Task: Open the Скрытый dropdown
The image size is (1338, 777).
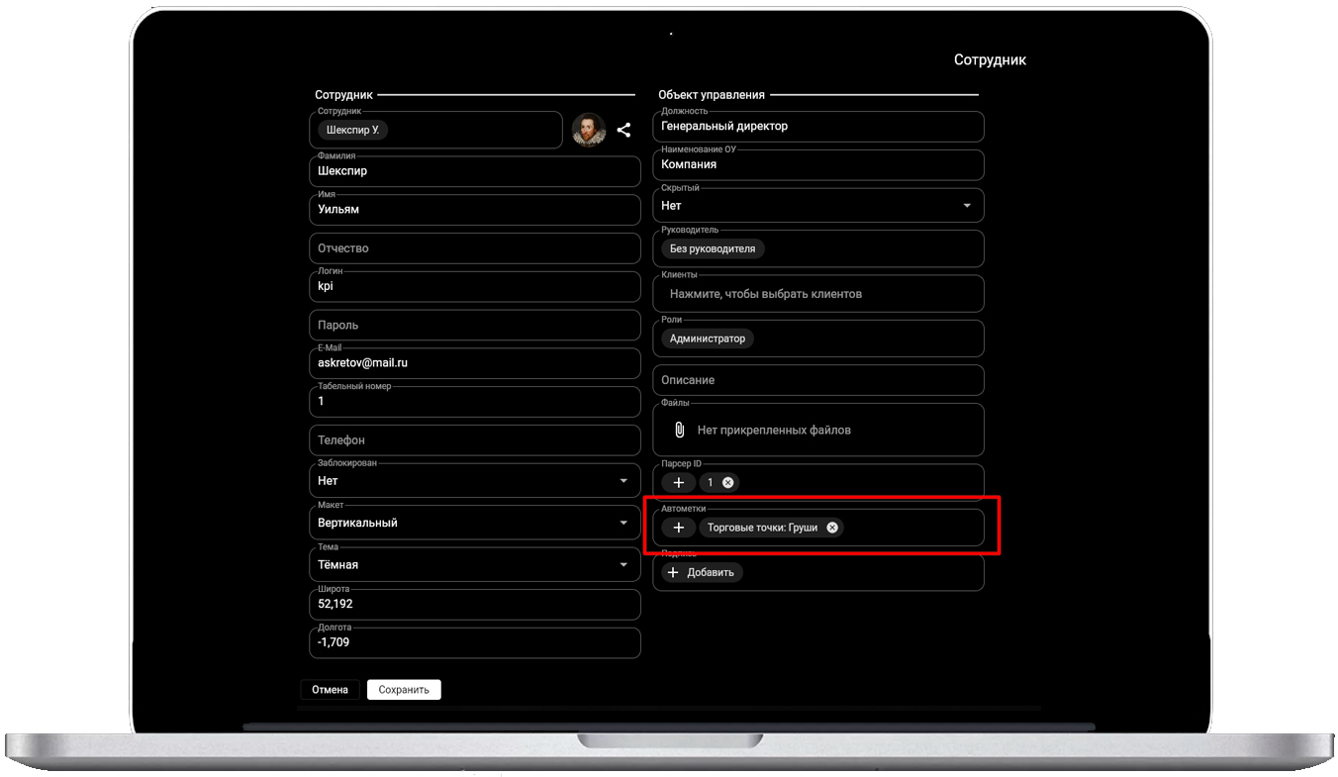Action: [x=966, y=206]
